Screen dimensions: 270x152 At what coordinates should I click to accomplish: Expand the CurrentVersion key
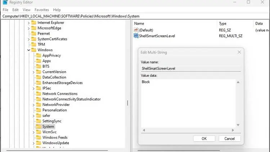(x=33, y=72)
